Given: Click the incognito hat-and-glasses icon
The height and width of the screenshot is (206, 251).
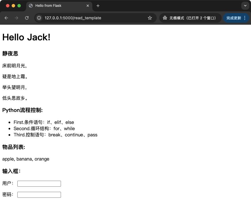Looking at the screenshot, I should (165, 18).
